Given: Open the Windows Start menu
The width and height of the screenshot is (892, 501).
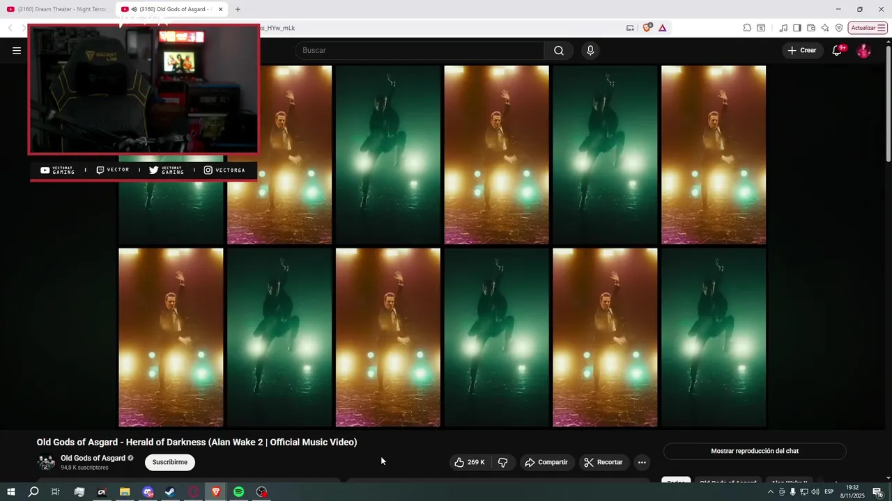Looking at the screenshot, I should tap(11, 492).
